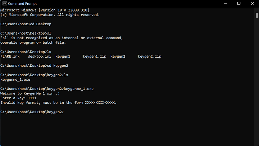This screenshot has height=146, width=259.
Task: Click the keygen2 folder name in listing
Action: 118,57
